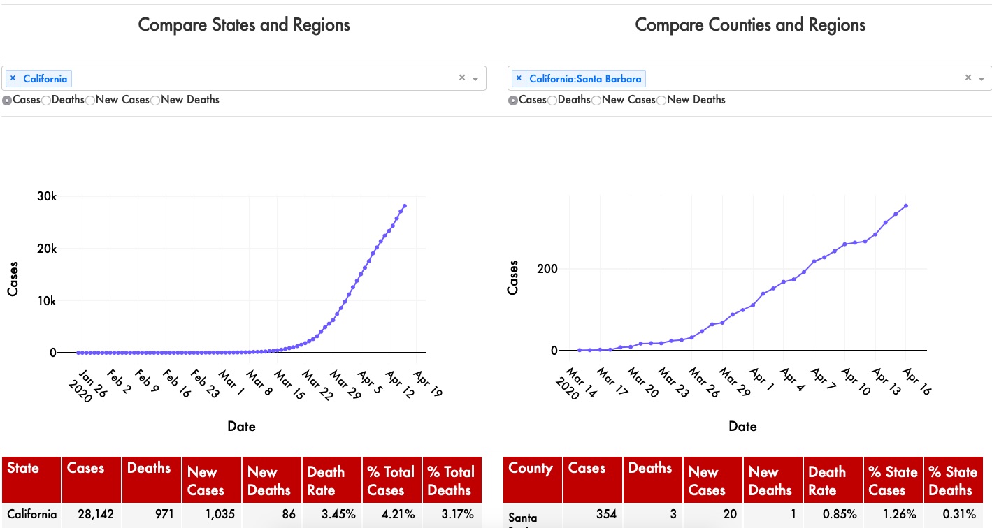Click the 354 county cases value

606,515
